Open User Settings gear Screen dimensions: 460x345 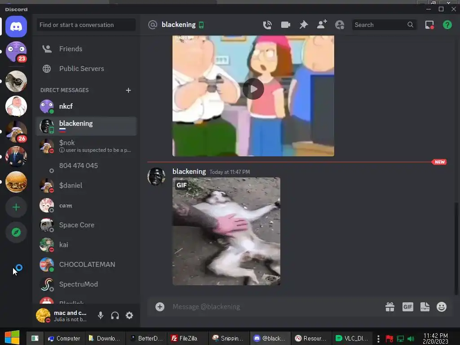(x=129, y=315)
